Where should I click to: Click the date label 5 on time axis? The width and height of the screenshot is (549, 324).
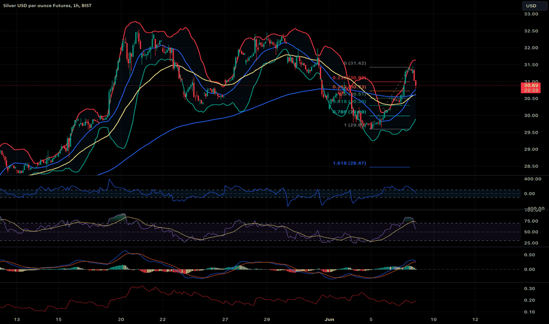point(371,319)
